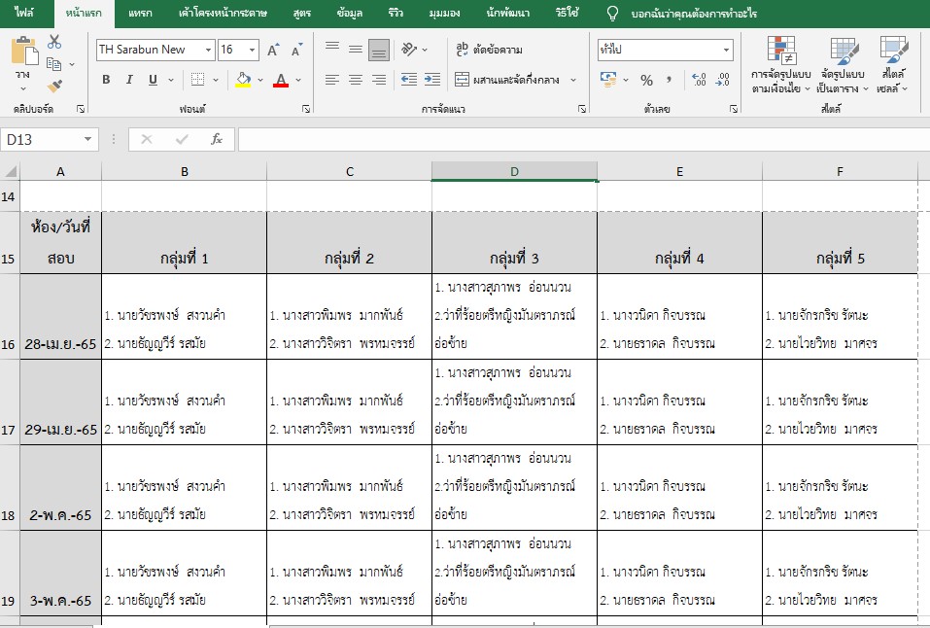Open Number dialog launcher
This screenshot has height=628, width=930.
pos(734,109)
